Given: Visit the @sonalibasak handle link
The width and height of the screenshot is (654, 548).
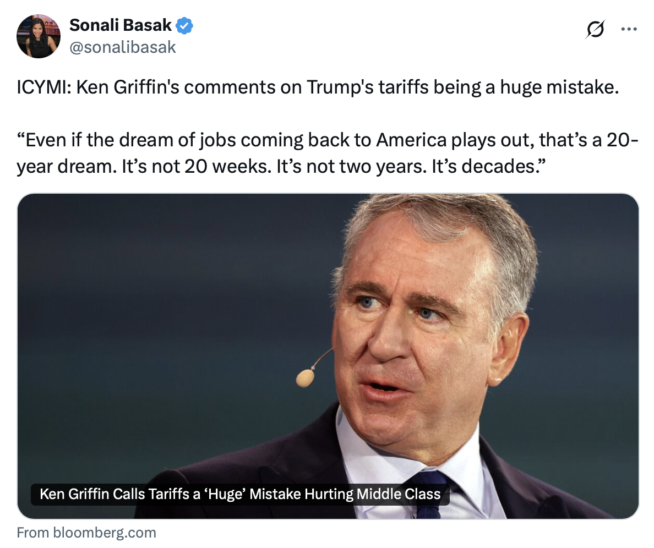Looking at the screenshot, I should coord(122,47).
